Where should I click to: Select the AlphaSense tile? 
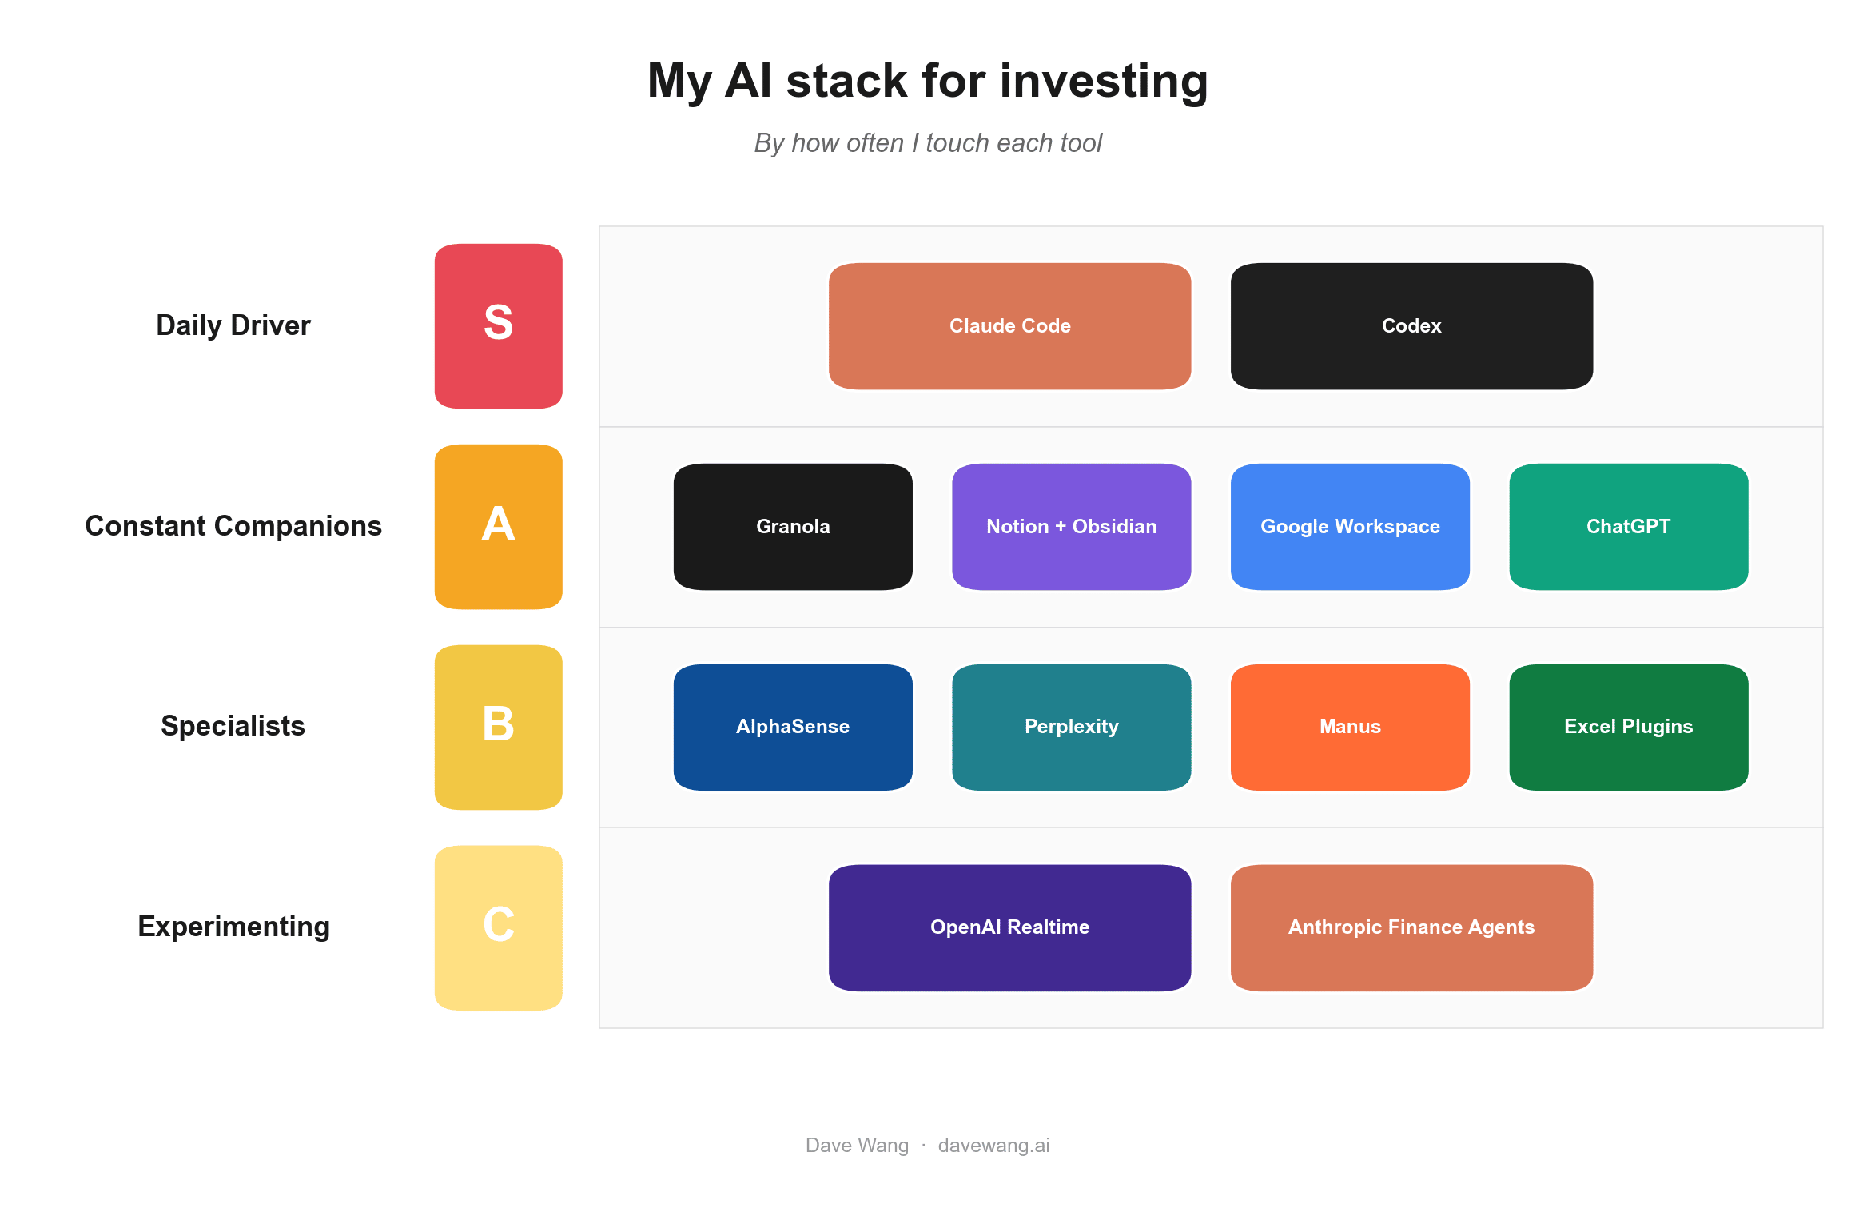(x=793, y=728)
